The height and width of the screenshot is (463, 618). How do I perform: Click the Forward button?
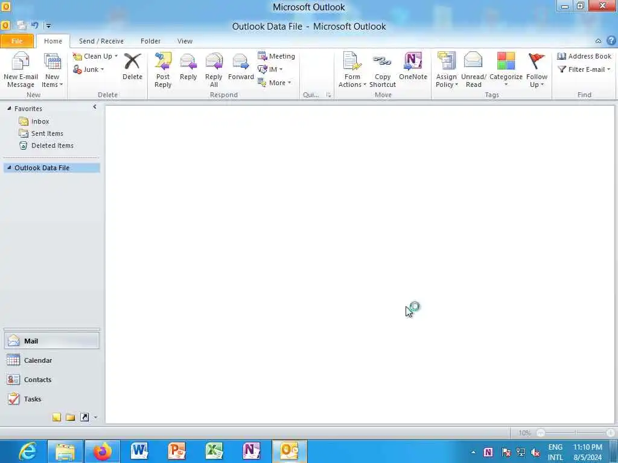[241, 66]
